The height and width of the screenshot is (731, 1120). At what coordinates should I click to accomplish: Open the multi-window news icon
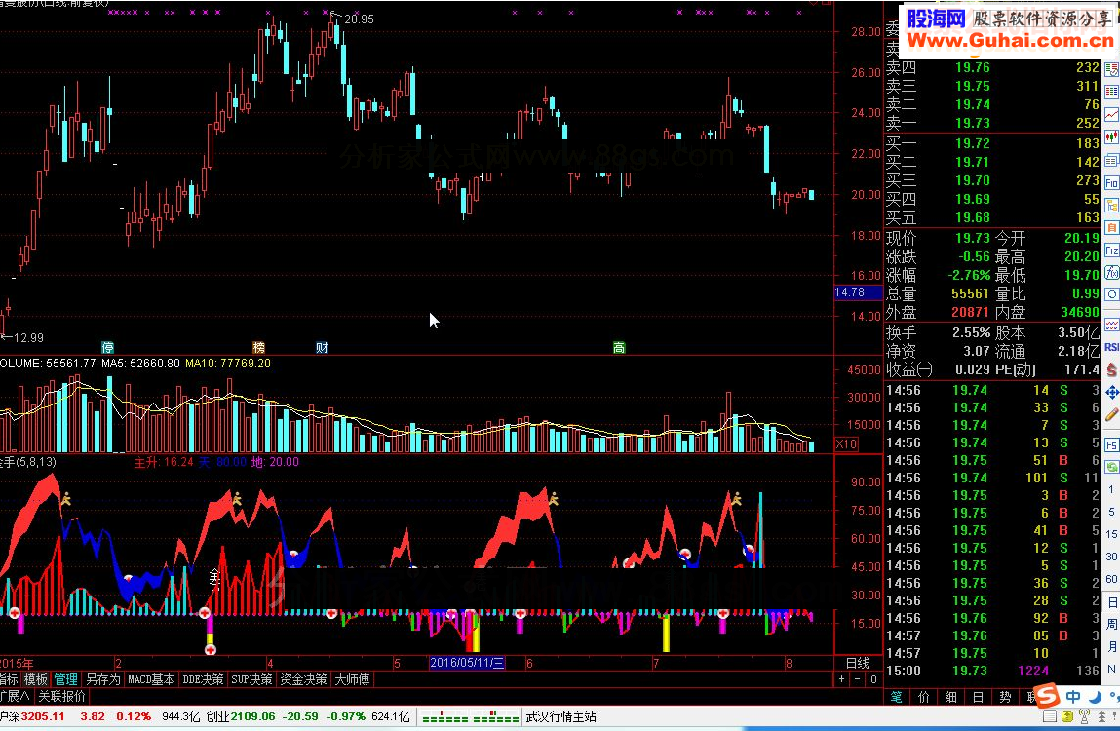coord(1111,160)
